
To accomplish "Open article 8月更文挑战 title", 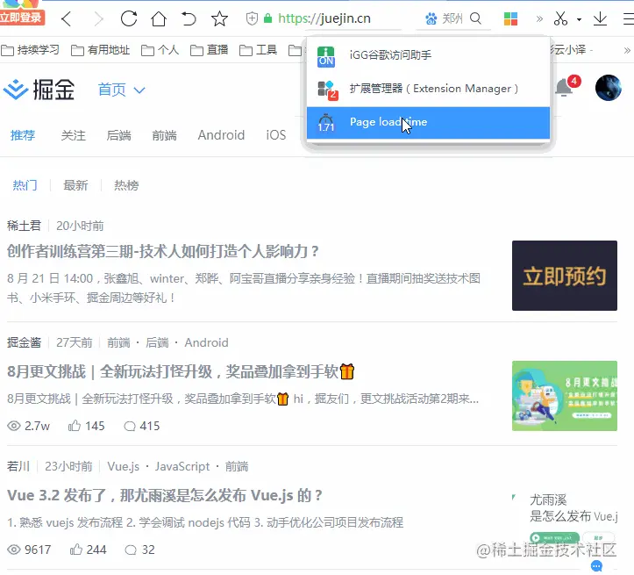I will (x=181, y=371).
